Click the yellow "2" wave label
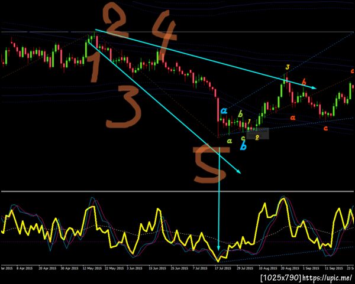The image size is (355, 284). [257, 137]
